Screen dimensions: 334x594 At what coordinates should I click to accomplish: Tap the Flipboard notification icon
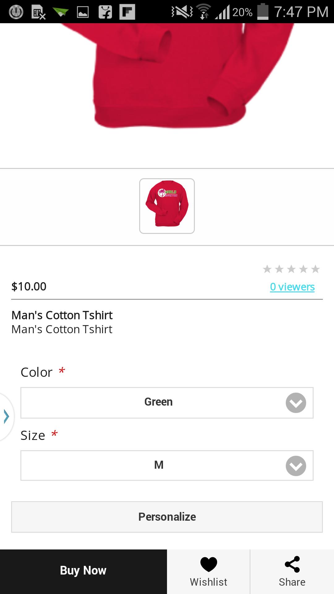pos(127,12)
